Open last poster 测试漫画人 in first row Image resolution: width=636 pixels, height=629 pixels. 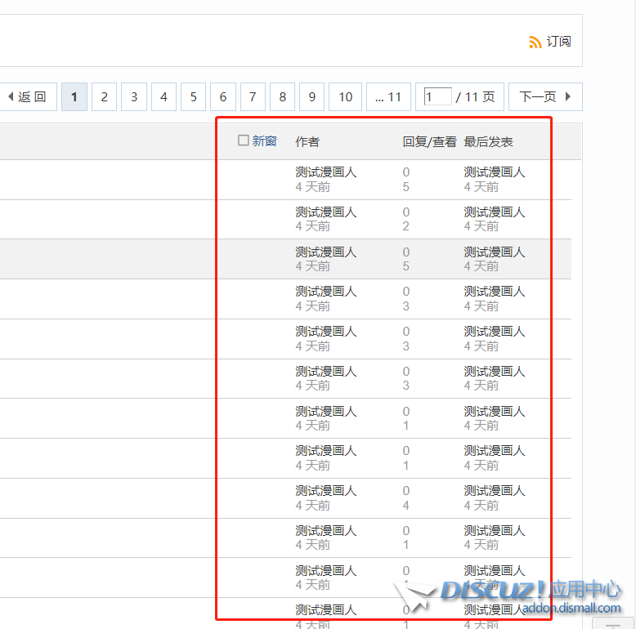tap(495, 172)
